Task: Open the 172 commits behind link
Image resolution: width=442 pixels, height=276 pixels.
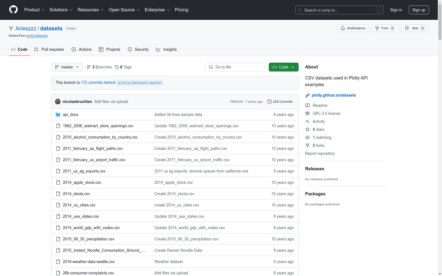Action: click(98, 83)
